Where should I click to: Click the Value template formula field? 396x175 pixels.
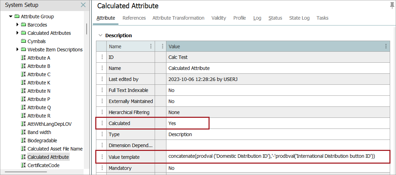click(x=271, y=156)
